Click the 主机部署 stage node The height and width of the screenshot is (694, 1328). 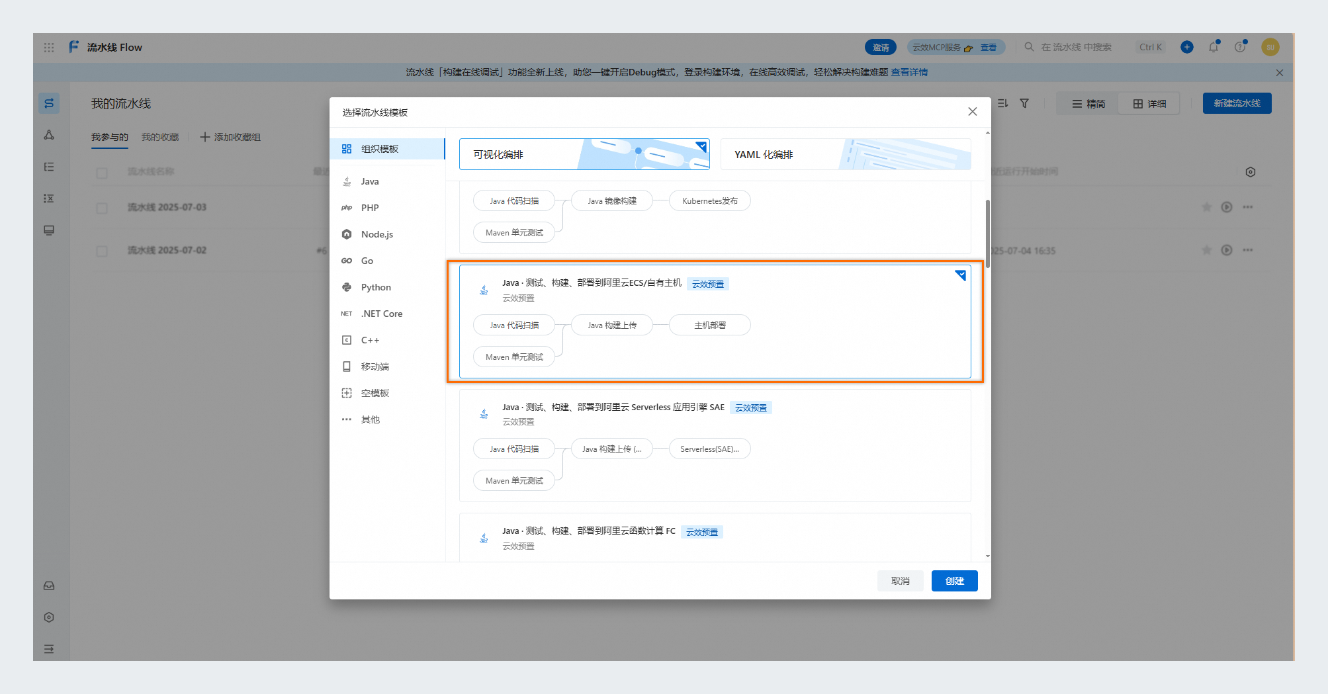(x=710, y=325)
